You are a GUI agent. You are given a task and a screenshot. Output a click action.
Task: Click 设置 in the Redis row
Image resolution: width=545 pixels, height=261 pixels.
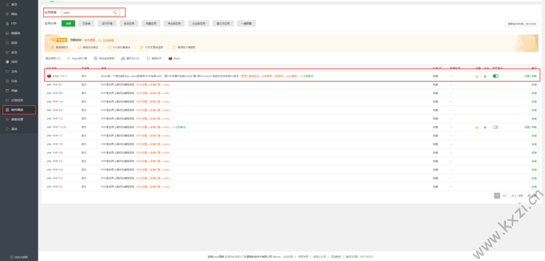pos(527,76)
